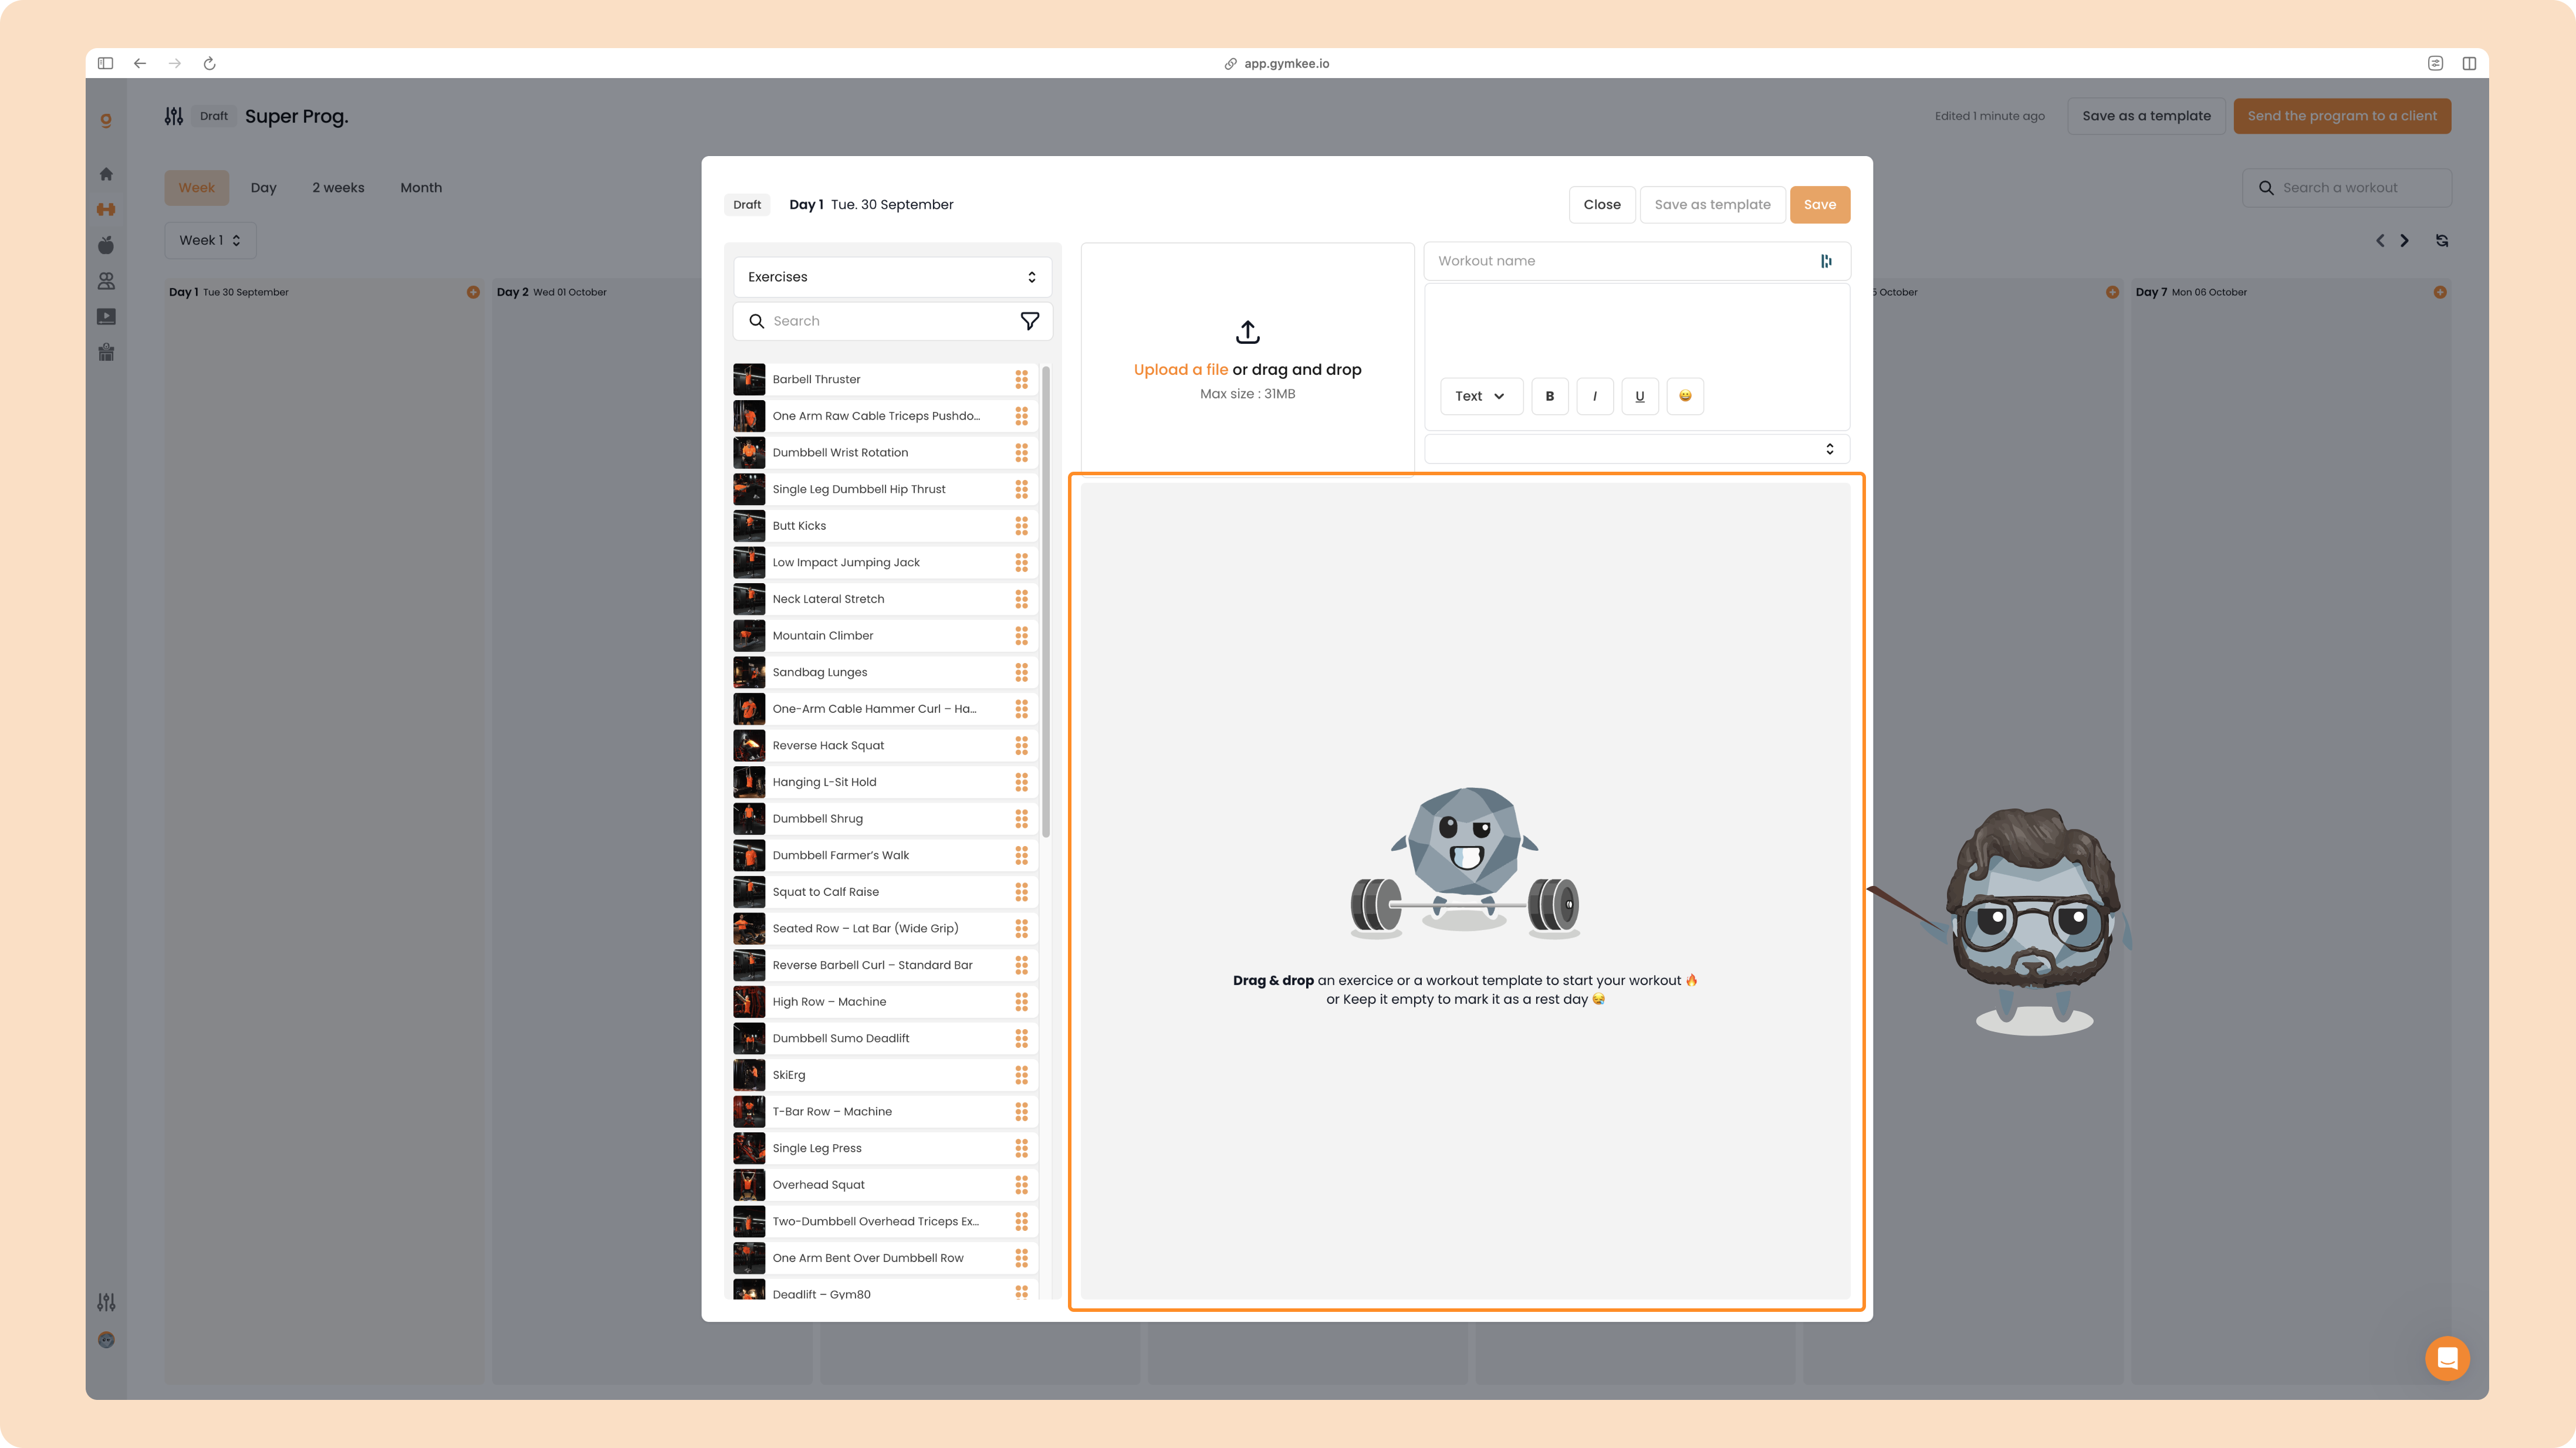
Task: Click the orange Save button
Action: (x=1819, y=205)
